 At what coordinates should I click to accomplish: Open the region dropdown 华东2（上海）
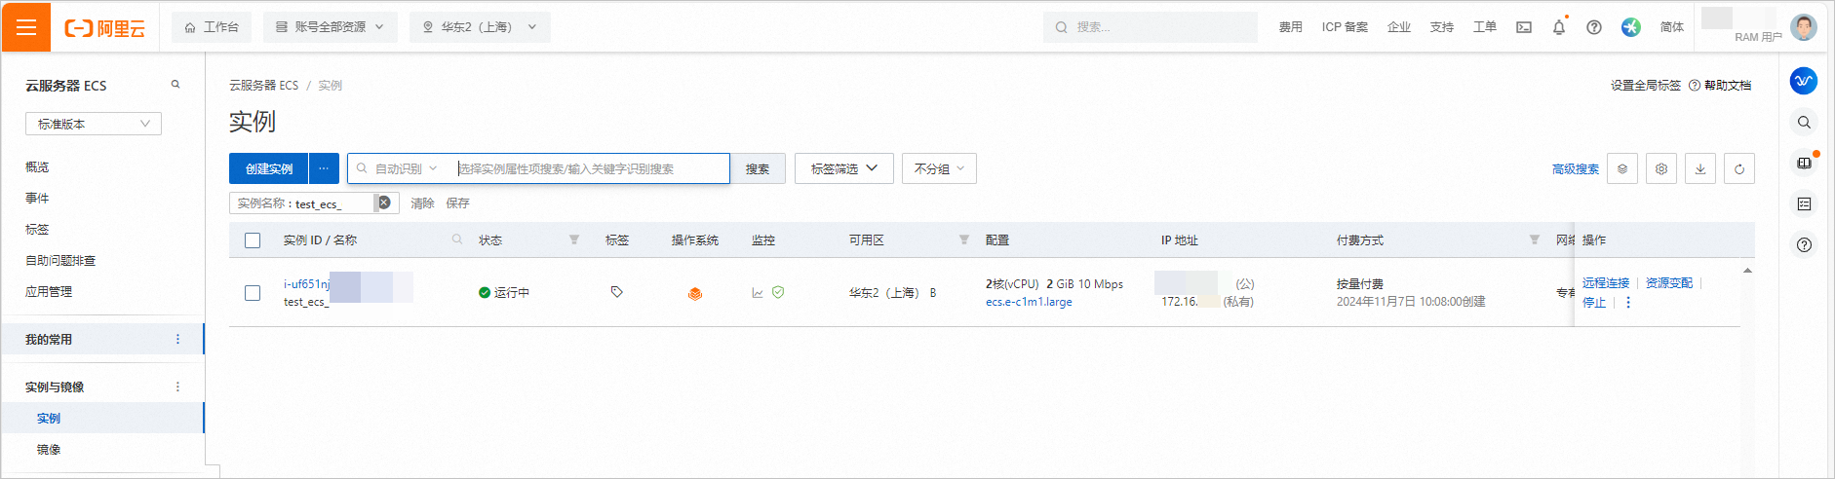480,27
